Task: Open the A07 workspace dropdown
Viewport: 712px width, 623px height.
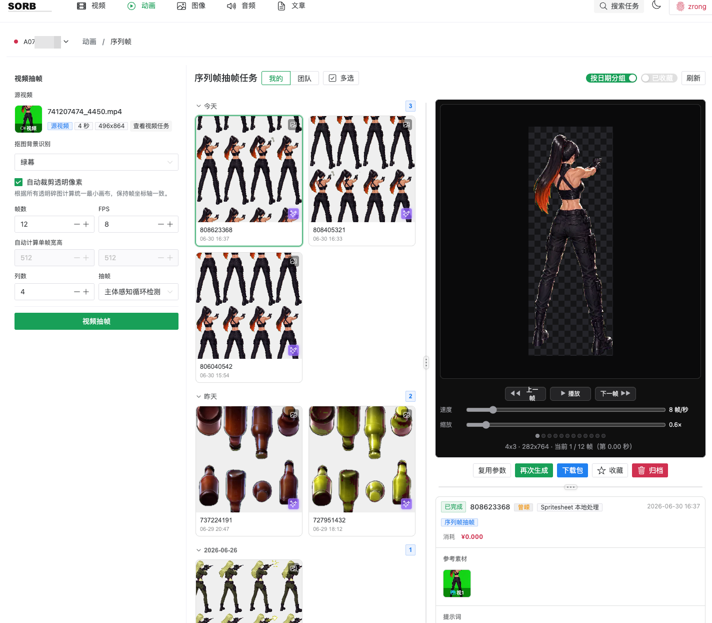Action: [x=66, y=42]
